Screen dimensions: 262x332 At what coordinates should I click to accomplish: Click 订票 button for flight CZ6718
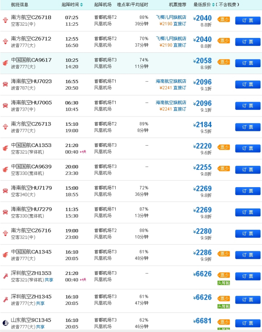click(248, 21)
